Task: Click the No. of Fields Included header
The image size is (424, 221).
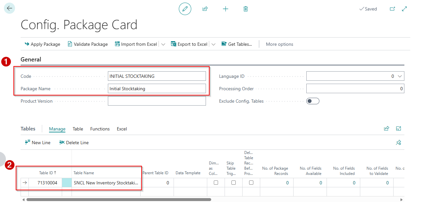Action: pyautogui.click(x=344, y=171)
